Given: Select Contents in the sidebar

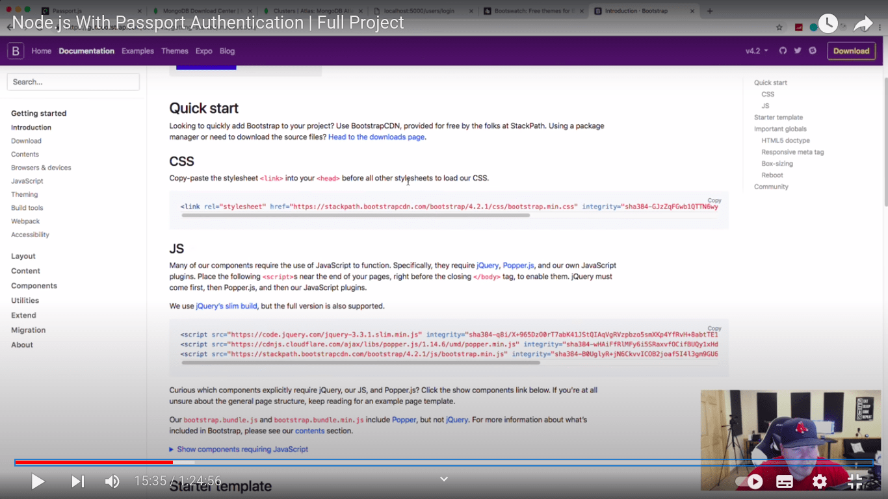Looking at the screenshot, I should click(x=25, y=154).
